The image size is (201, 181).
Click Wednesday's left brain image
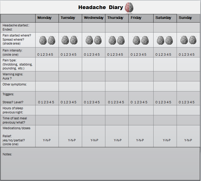click(x=89, y=40)
